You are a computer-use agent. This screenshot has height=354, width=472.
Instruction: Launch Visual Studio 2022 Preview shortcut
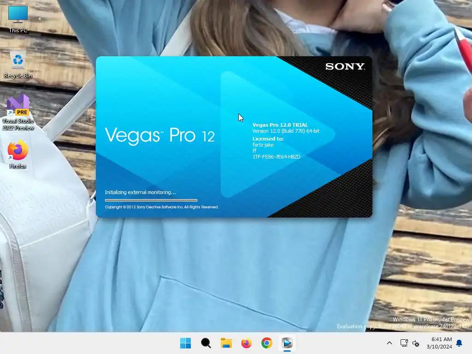[18, 112]
